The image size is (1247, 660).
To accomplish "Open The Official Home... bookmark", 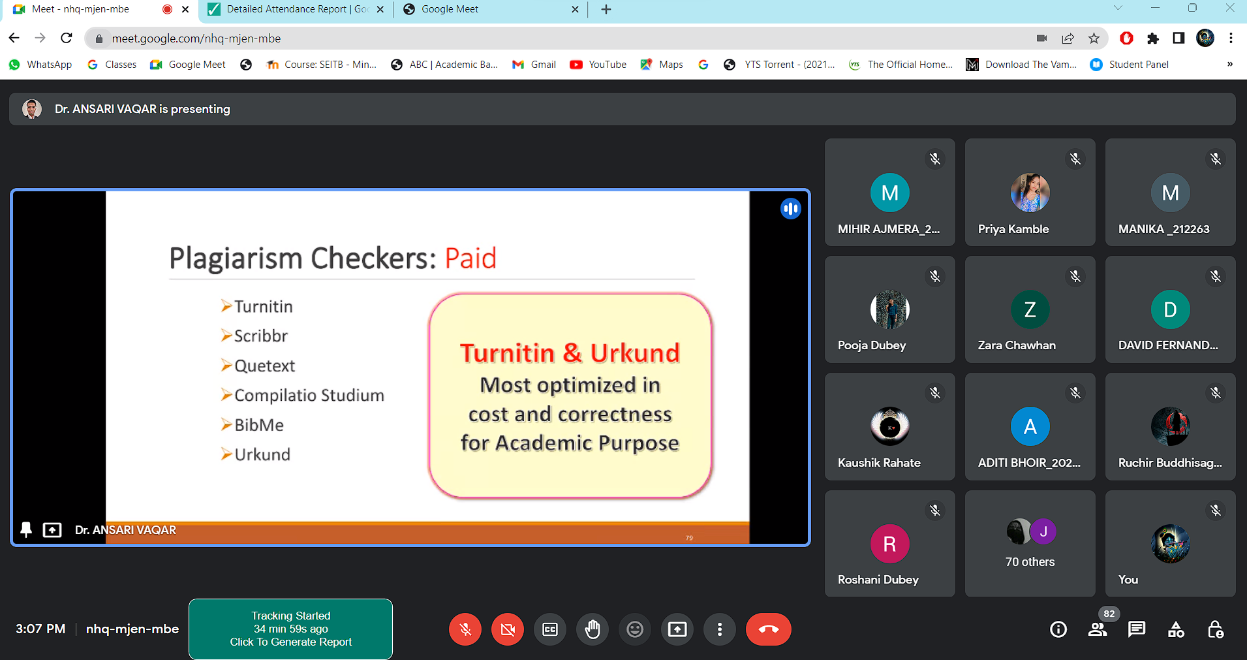I will [901, 65].
